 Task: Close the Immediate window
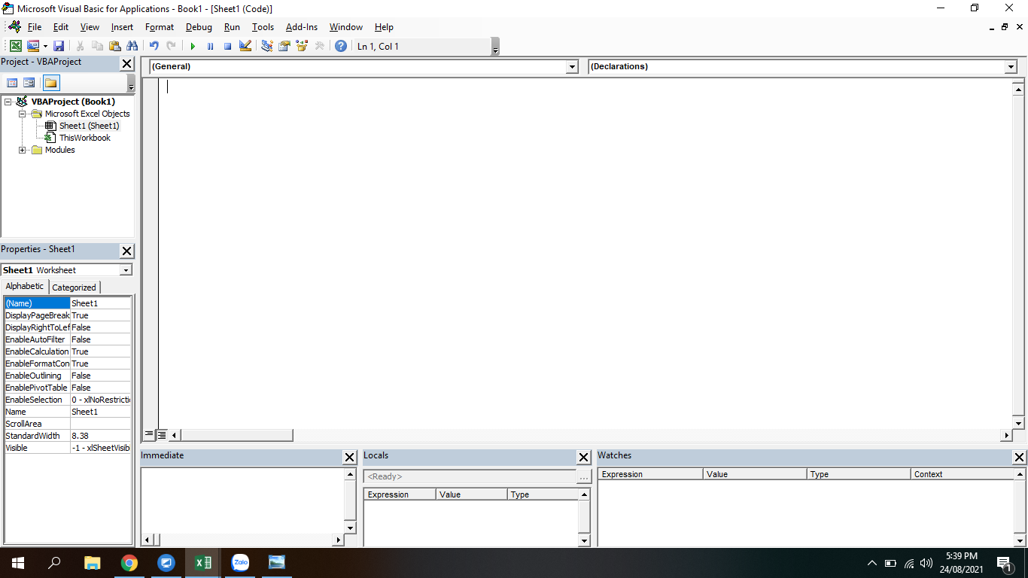(x=349, y=458)
